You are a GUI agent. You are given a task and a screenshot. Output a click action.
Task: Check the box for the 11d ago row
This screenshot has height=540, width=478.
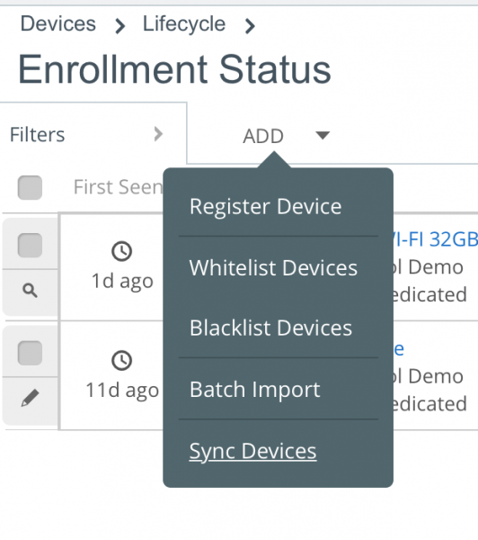tap(30, 353)
